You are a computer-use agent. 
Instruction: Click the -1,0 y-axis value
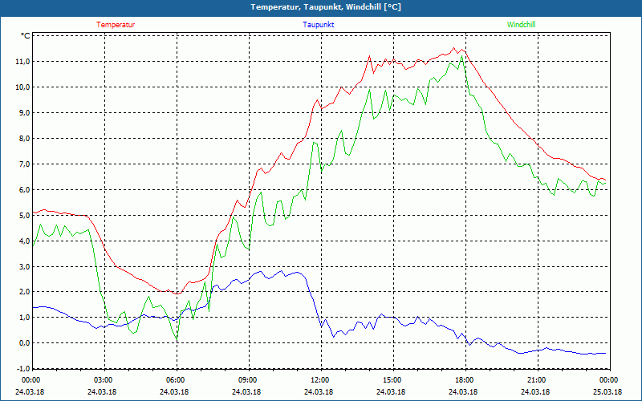pos(23,369)
